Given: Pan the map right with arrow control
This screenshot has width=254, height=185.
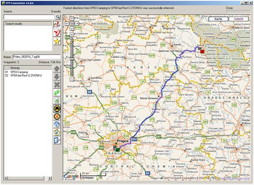Looking at the screenshot, I should click(77, 24).
